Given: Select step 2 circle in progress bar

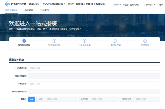Looking at the screenshot, I should (x=54, y=41).
